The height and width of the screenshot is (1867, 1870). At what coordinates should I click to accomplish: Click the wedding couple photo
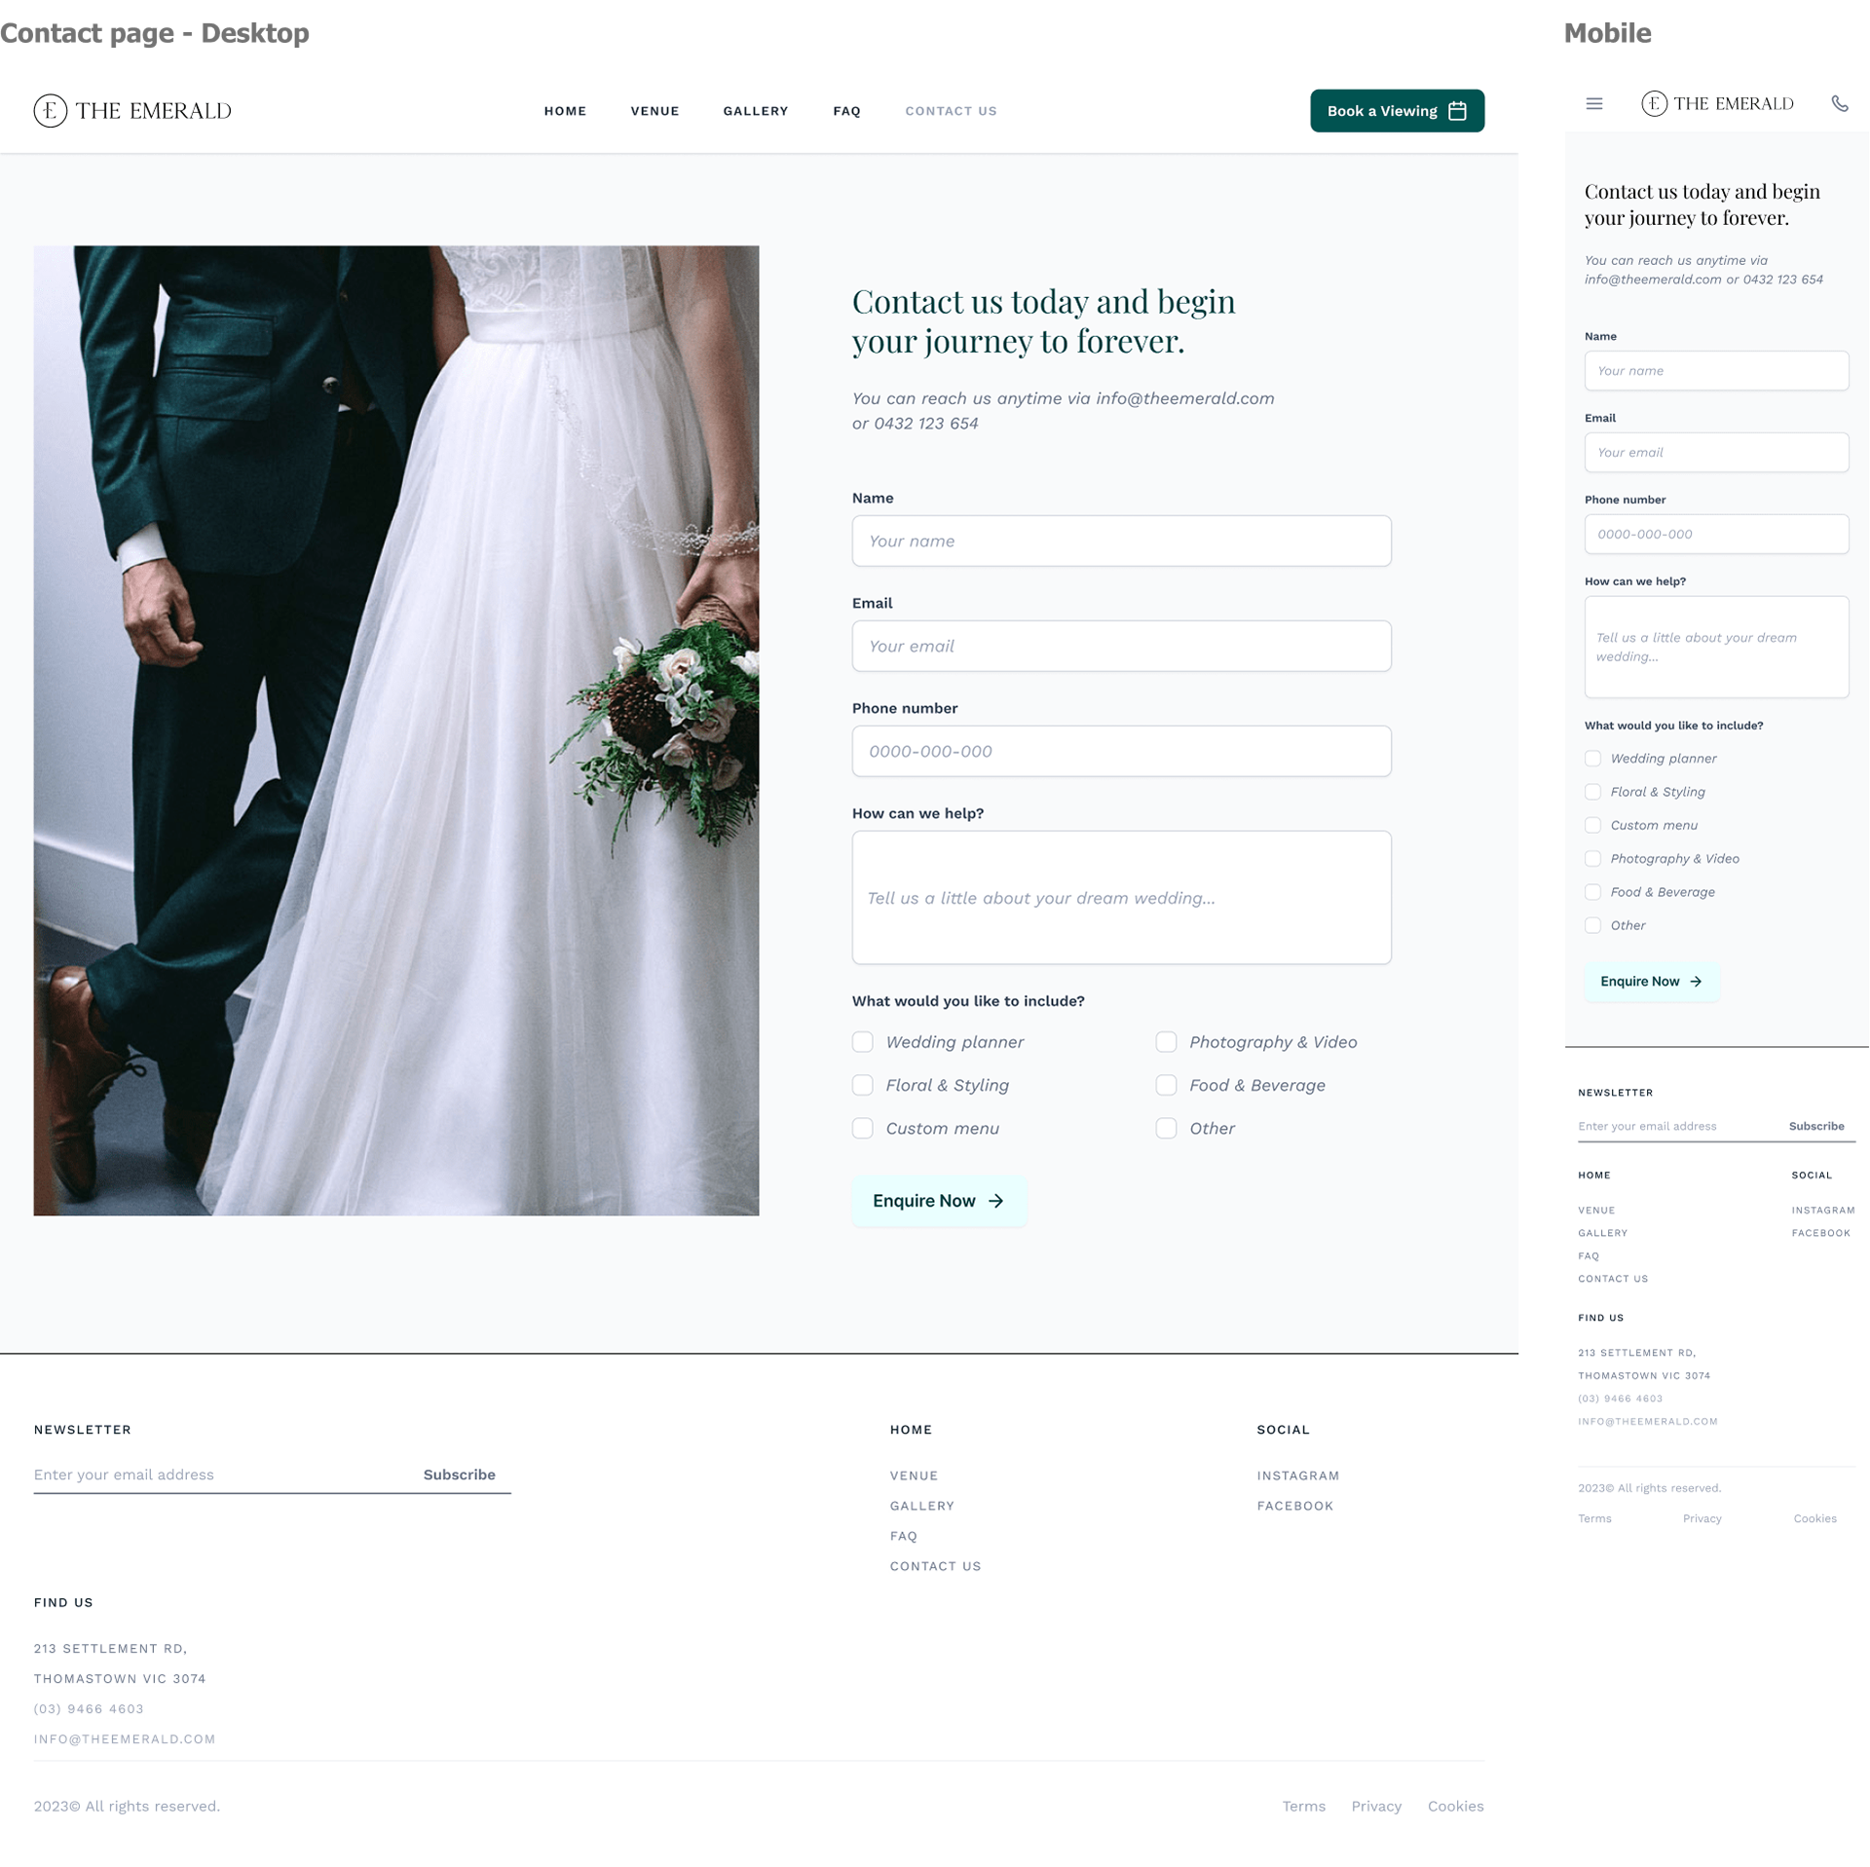396,730
